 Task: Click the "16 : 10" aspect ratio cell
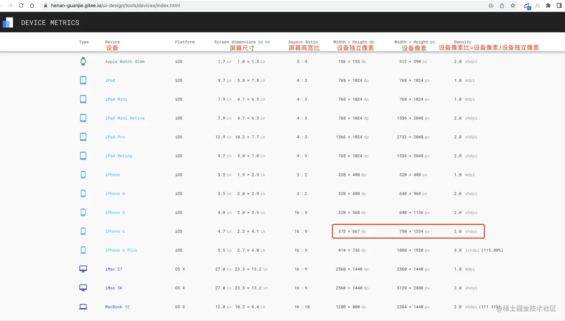pos(302,307)
